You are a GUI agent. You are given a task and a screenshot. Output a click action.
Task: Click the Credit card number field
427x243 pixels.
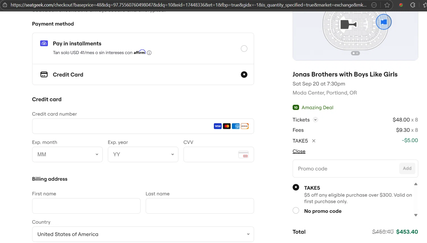click(x=122, y=126)
